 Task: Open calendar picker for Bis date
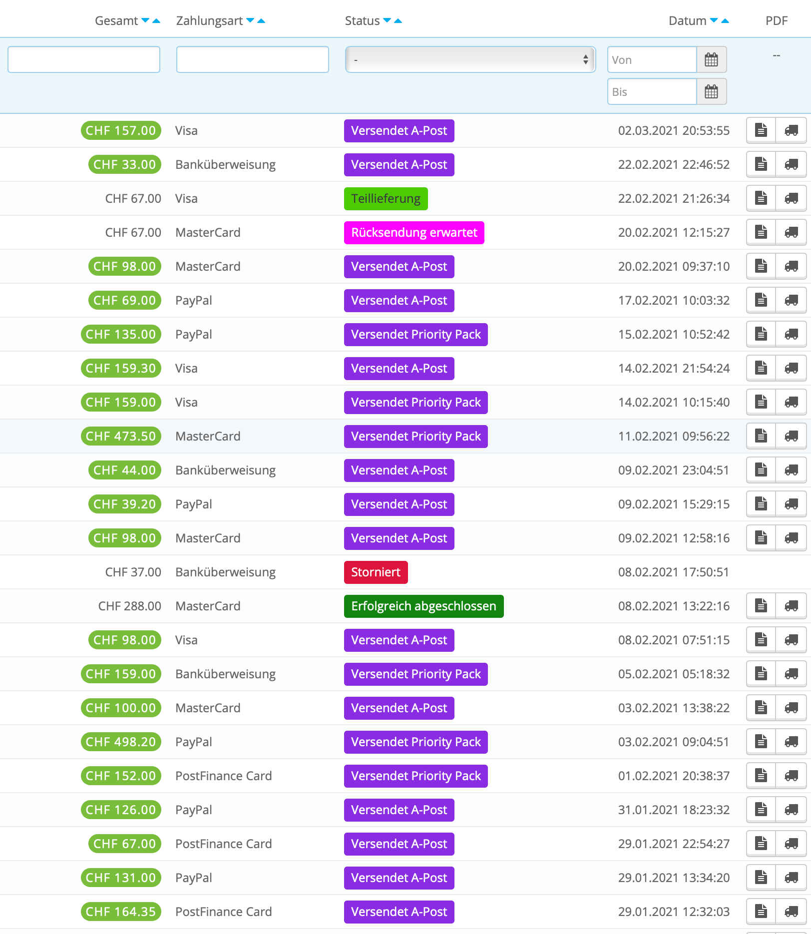pos(711,92)
